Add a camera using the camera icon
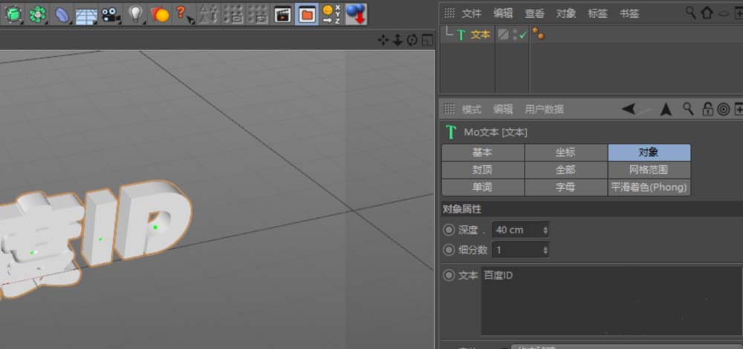 tap(111, 14)
